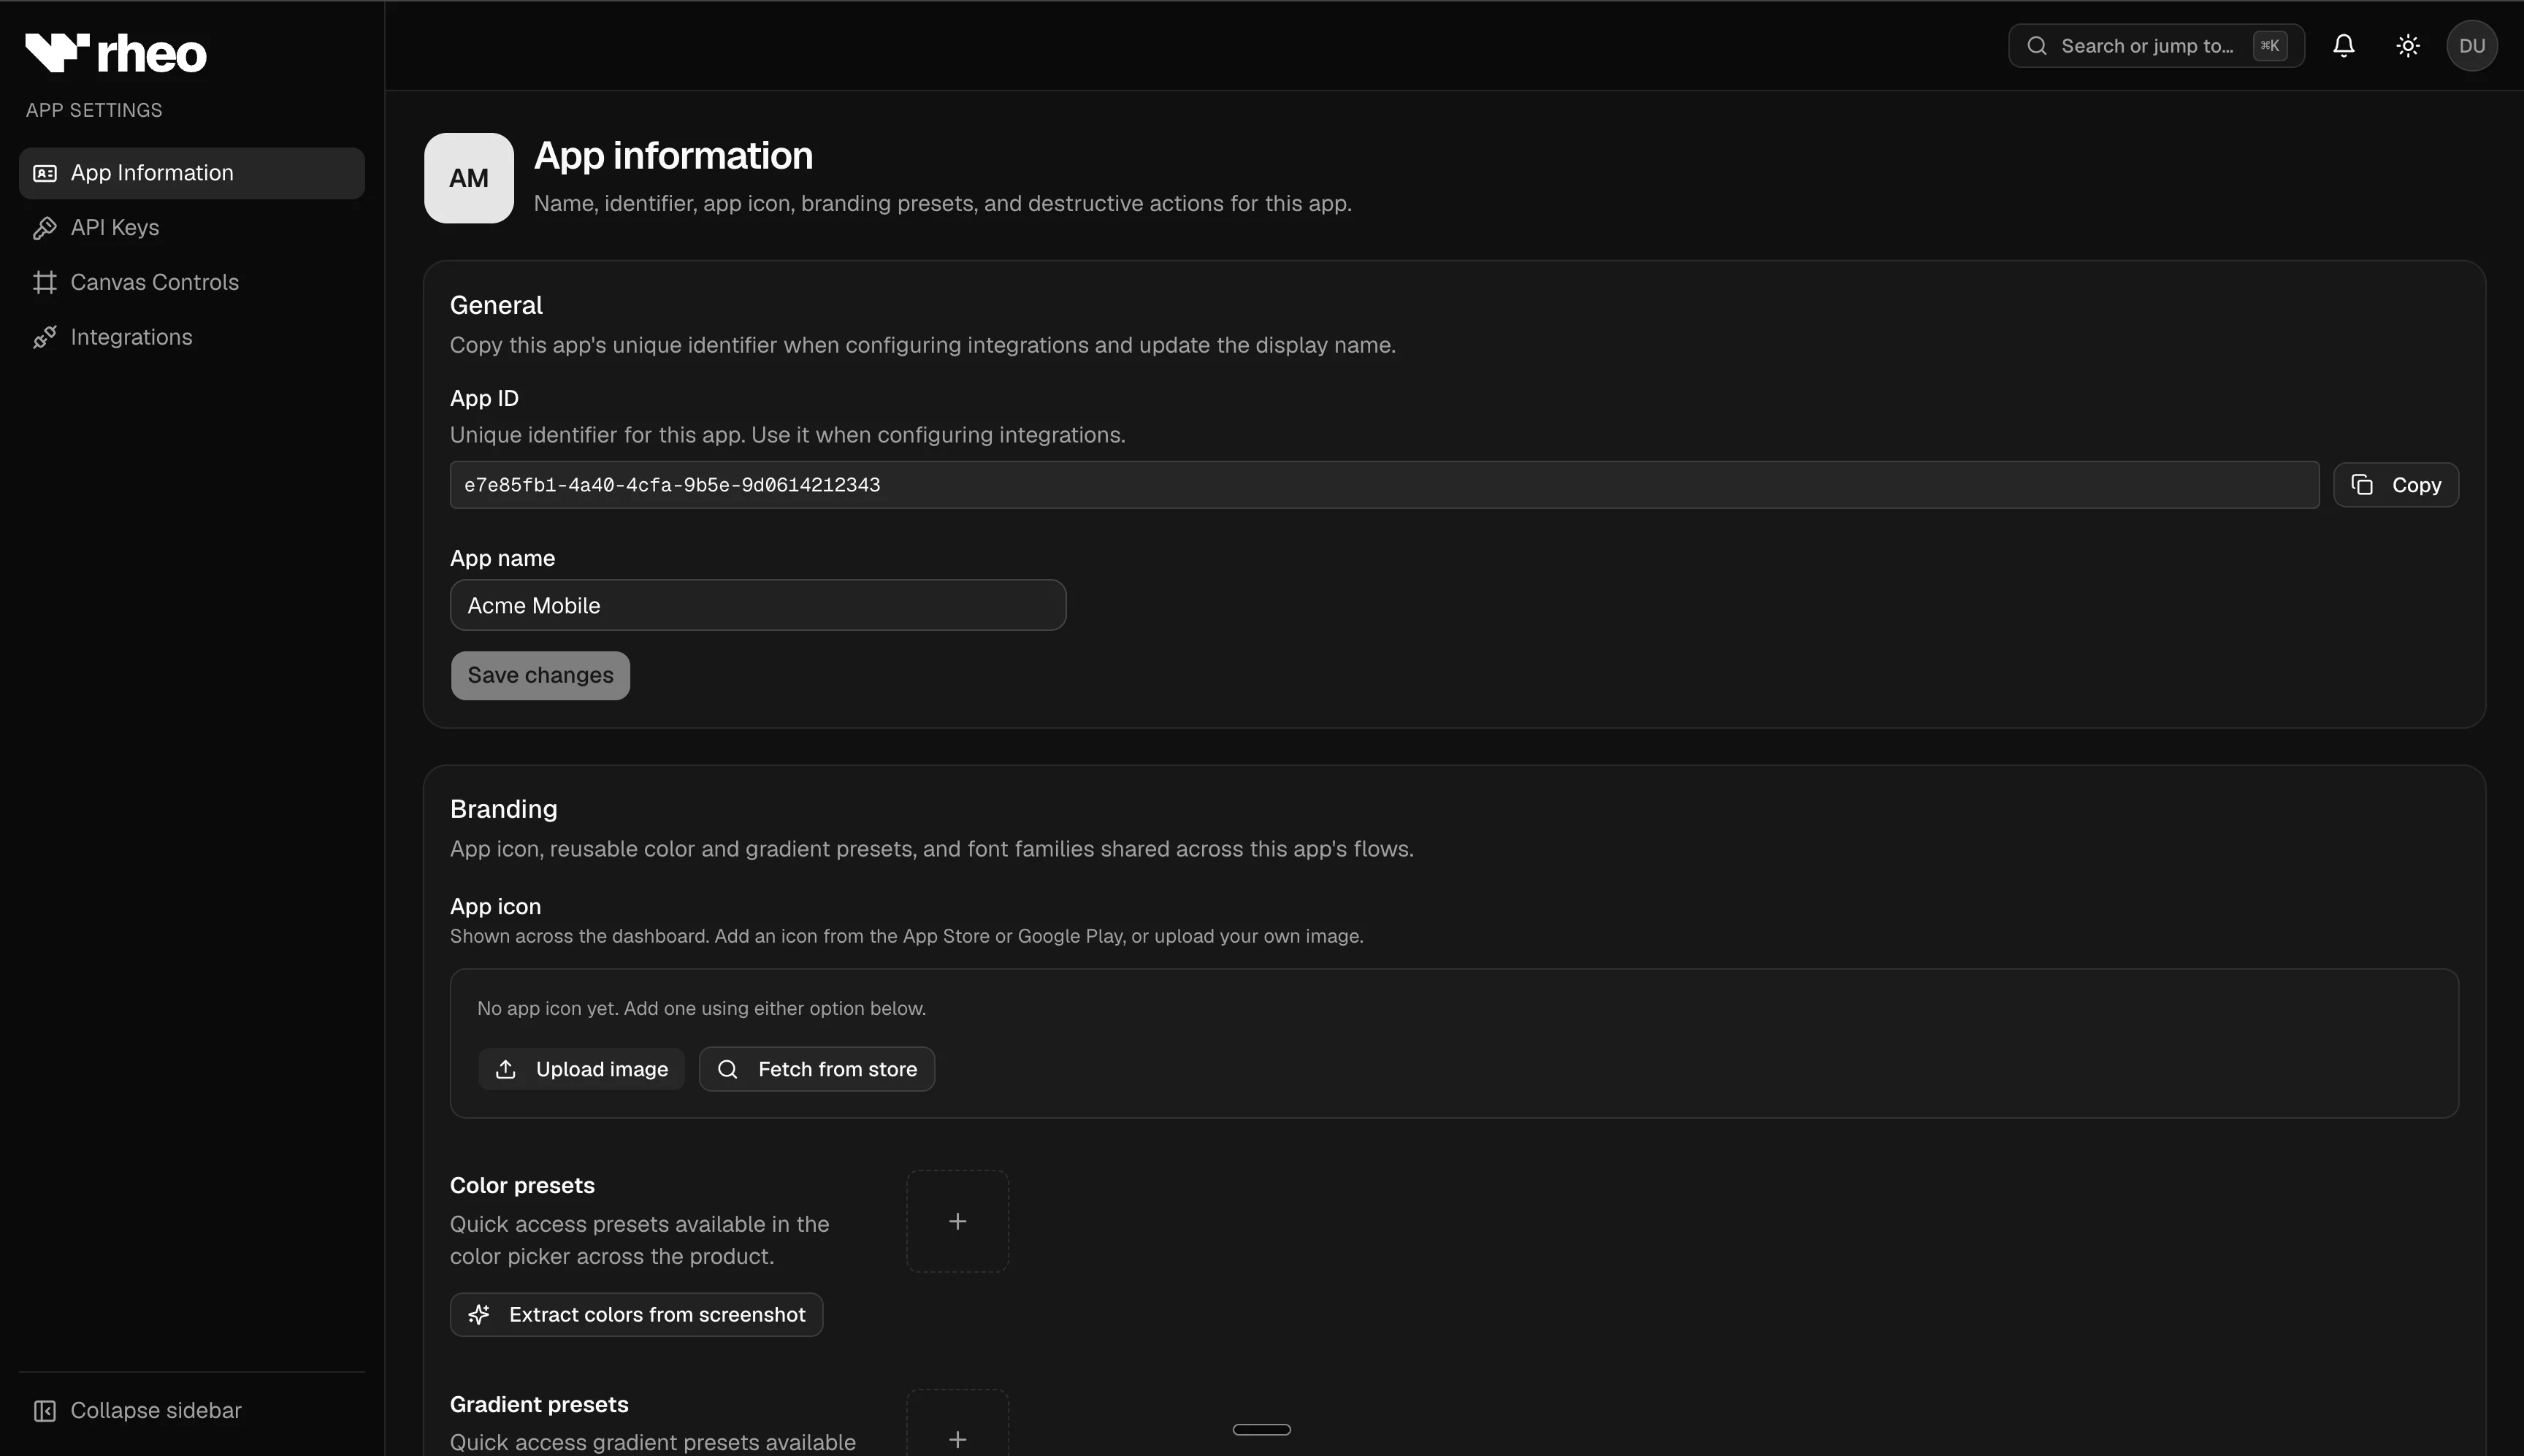This screenshot has height=1456, width=2524.
Task: Collapse the sidebar
Action: click(x=192, y=1410)
